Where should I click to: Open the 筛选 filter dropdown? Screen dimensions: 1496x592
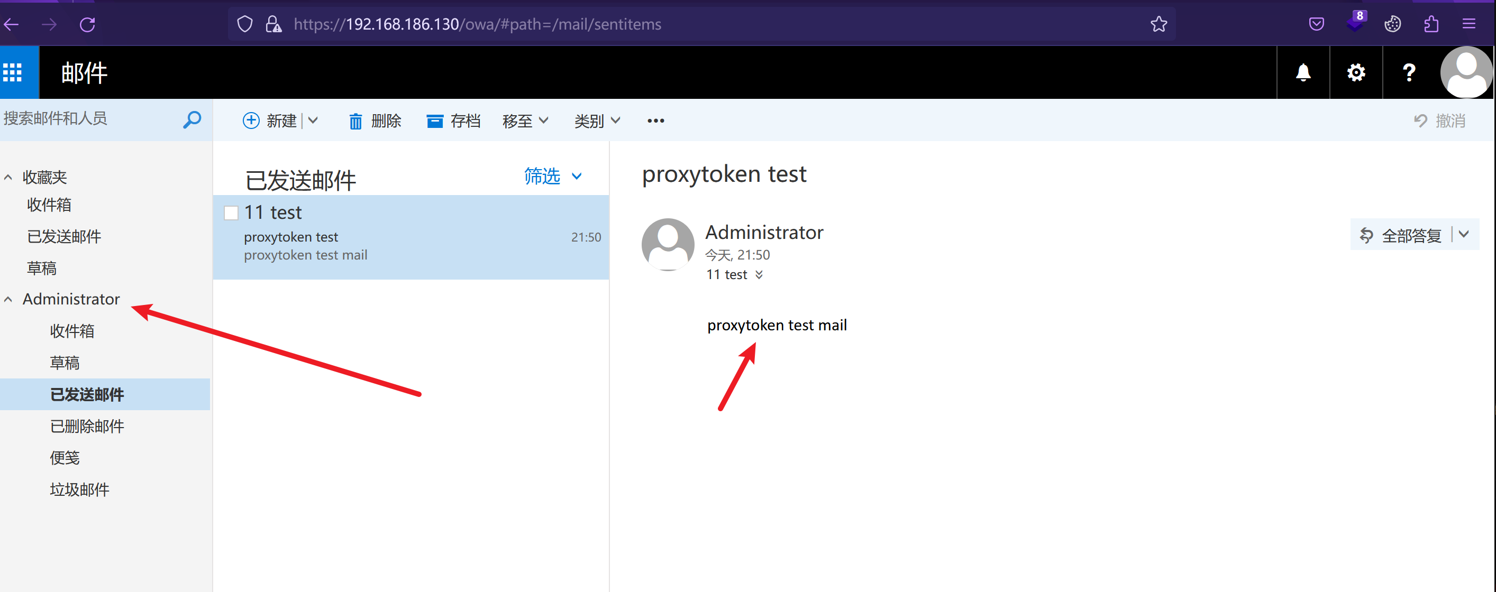pyautogui.click(x=552, y=176)
